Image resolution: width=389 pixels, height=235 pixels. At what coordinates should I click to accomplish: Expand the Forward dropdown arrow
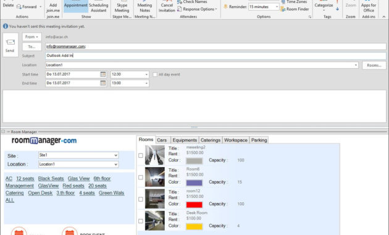40,7
